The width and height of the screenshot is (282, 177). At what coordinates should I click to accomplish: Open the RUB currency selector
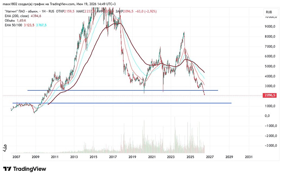[x=269, y=12]
